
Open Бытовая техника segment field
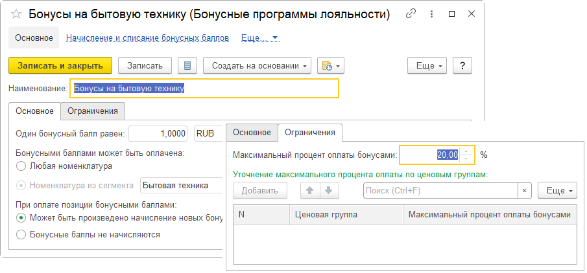(x=182, y=185)
